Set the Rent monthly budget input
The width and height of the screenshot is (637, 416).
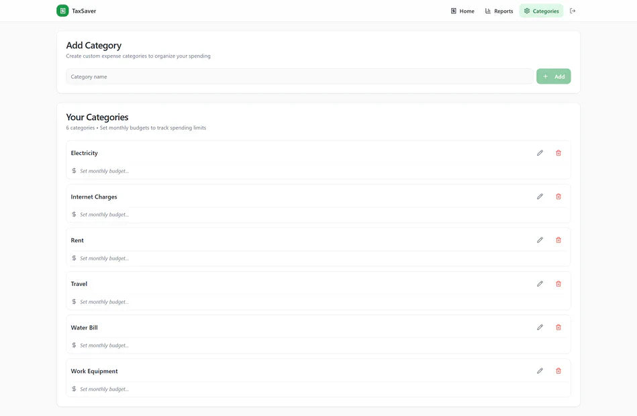318,258
